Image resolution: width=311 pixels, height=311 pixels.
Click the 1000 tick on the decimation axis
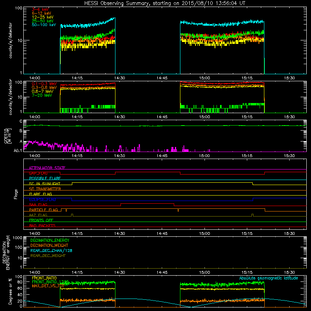point(17,238)
